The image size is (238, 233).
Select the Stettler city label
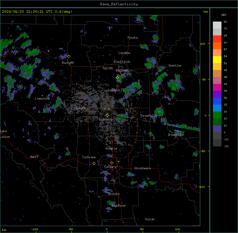(175, 66)
